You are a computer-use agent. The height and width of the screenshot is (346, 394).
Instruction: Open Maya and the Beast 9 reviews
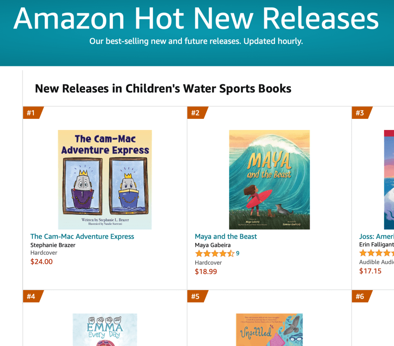[x=238, y=253]
